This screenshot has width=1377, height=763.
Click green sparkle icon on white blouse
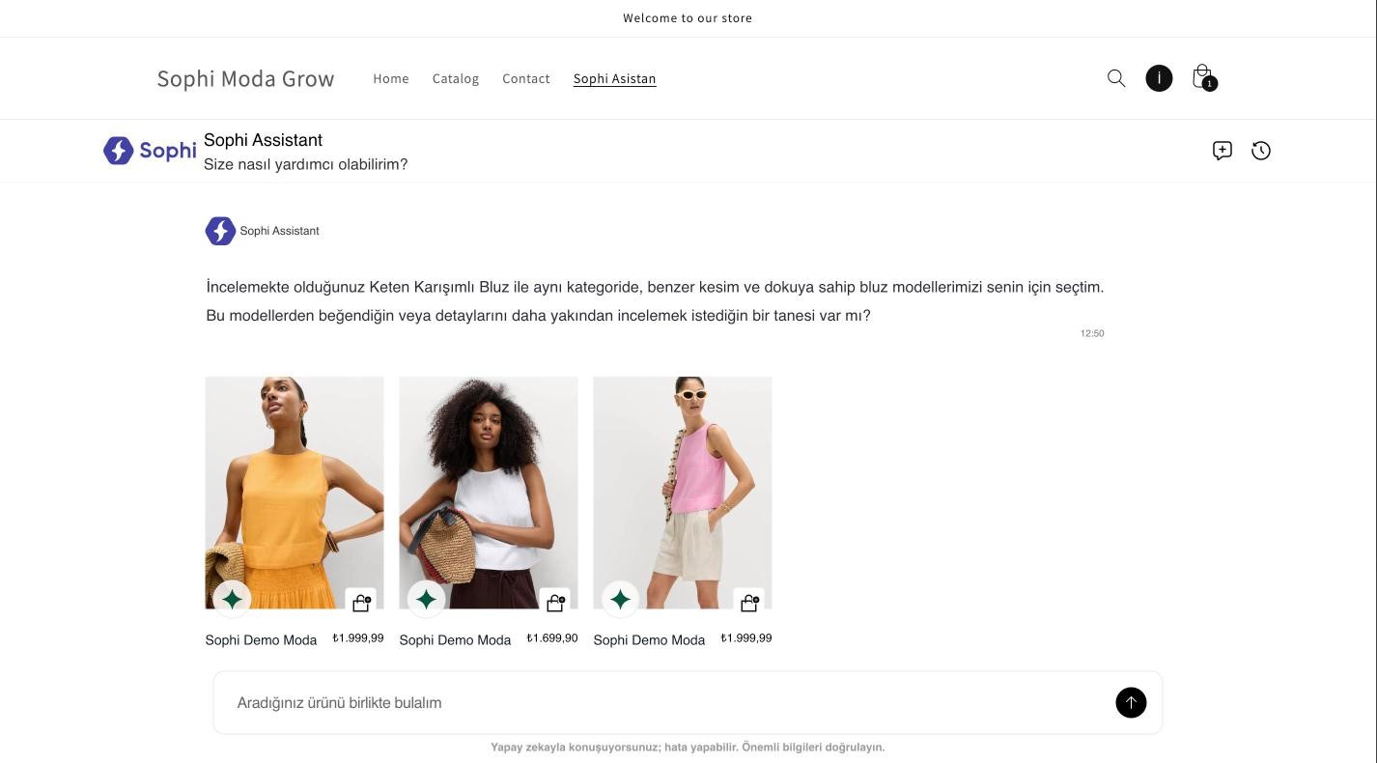pos(426,600)
